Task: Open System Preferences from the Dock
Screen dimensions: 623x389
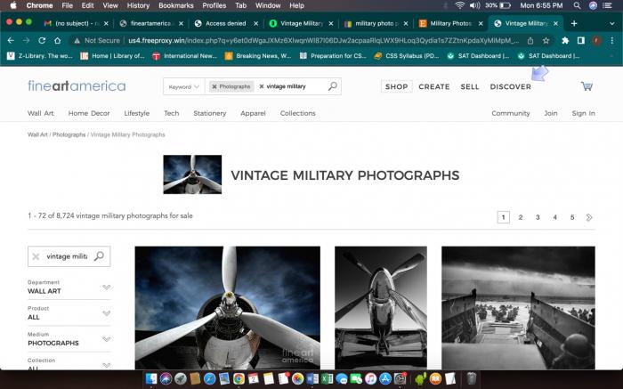Action: 400,378
